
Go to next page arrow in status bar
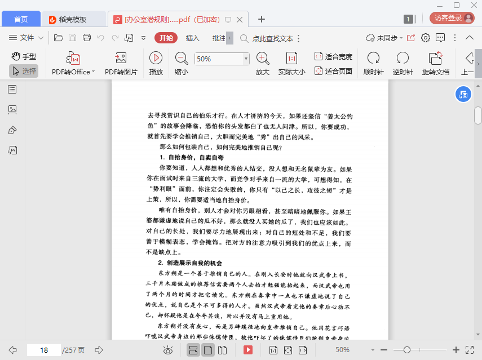coord(99,350)
